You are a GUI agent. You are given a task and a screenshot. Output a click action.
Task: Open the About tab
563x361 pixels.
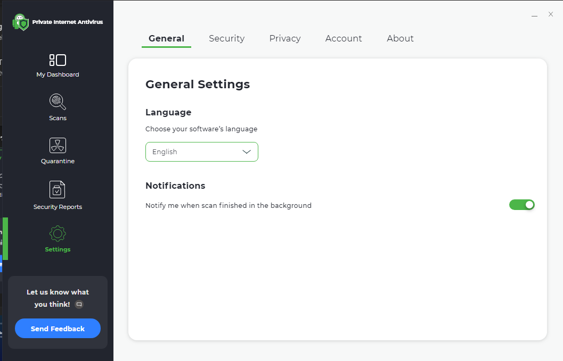(x=400, y=38)
